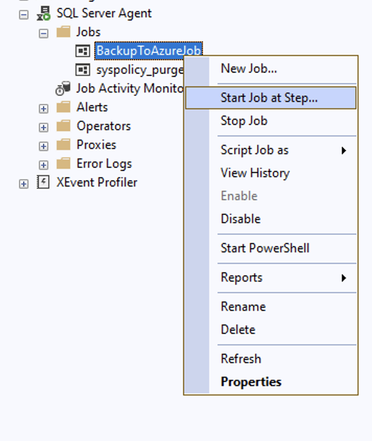The image size is (372, 441).
Task: Click the Proxies folder icon
Action: (63, 145)
